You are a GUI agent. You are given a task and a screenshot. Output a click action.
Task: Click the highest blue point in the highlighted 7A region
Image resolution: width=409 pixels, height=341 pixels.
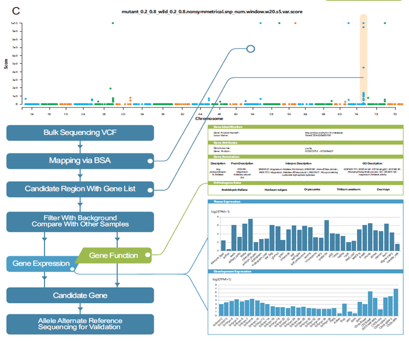[363, 23]
